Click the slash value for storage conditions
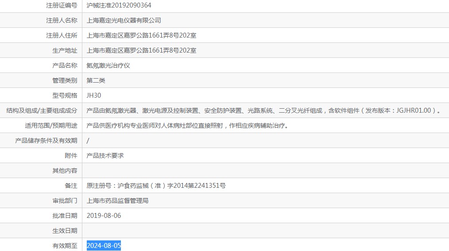Viewport: 449px width, 251px height. [x=88, y=141]
